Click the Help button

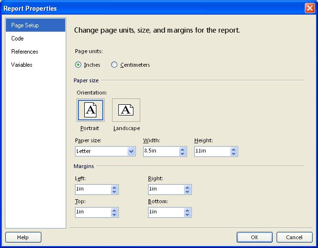click(x=23, y=237)
